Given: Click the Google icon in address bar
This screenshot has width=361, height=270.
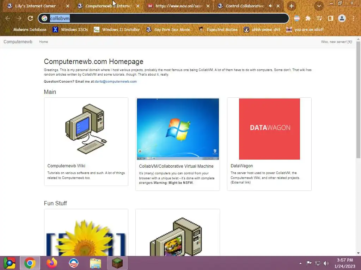Looking at the screenshot, I should pyautogui.click(x=44, y=18).
